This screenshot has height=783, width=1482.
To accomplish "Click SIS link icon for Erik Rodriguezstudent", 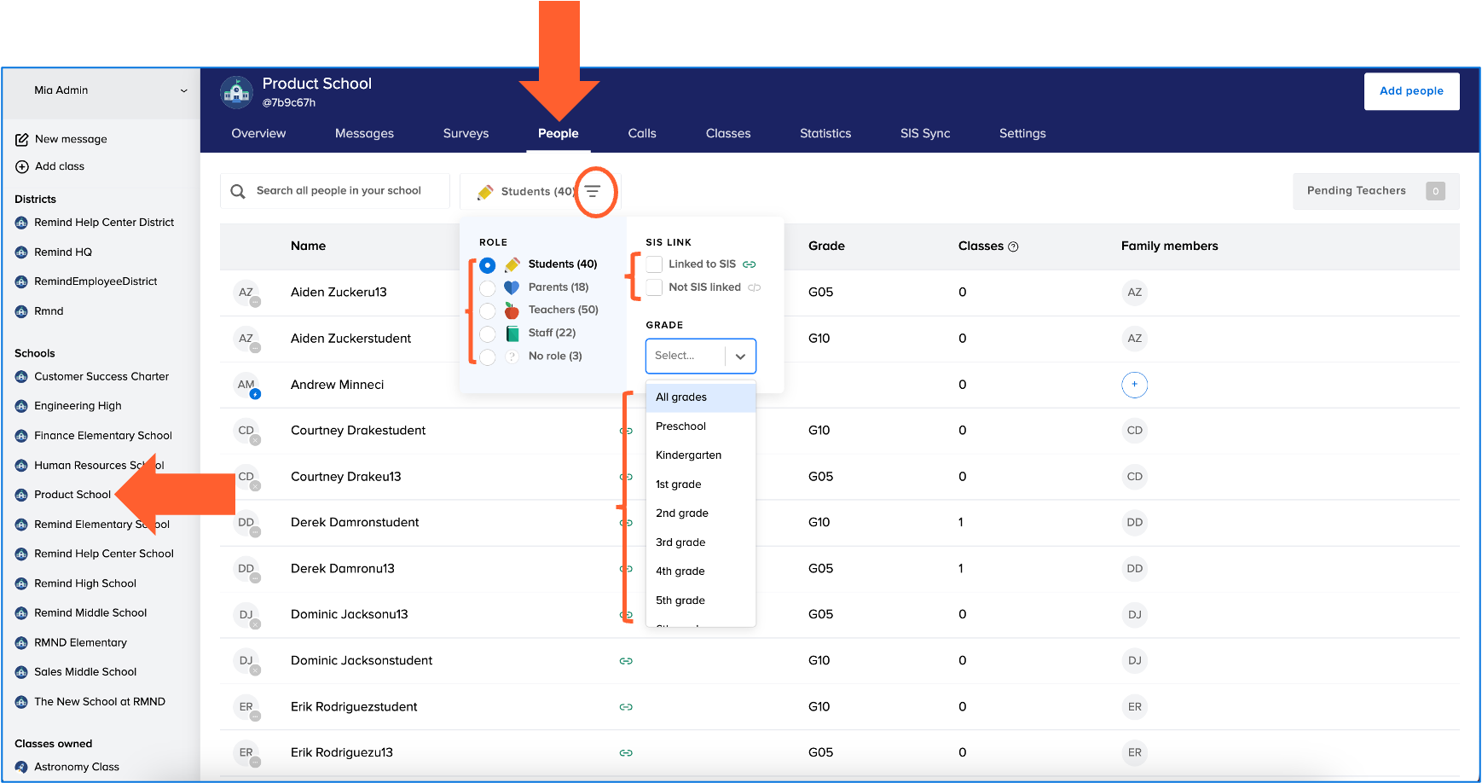I will 626,707.
